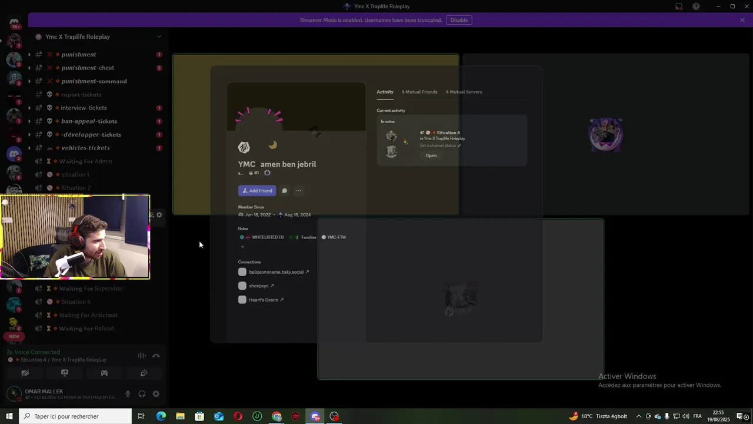753x424 pixels.
Task: Switch to Activity tab in profile
Action: coord(385,92)
